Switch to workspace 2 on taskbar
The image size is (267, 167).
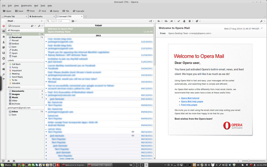coord(139,165)
